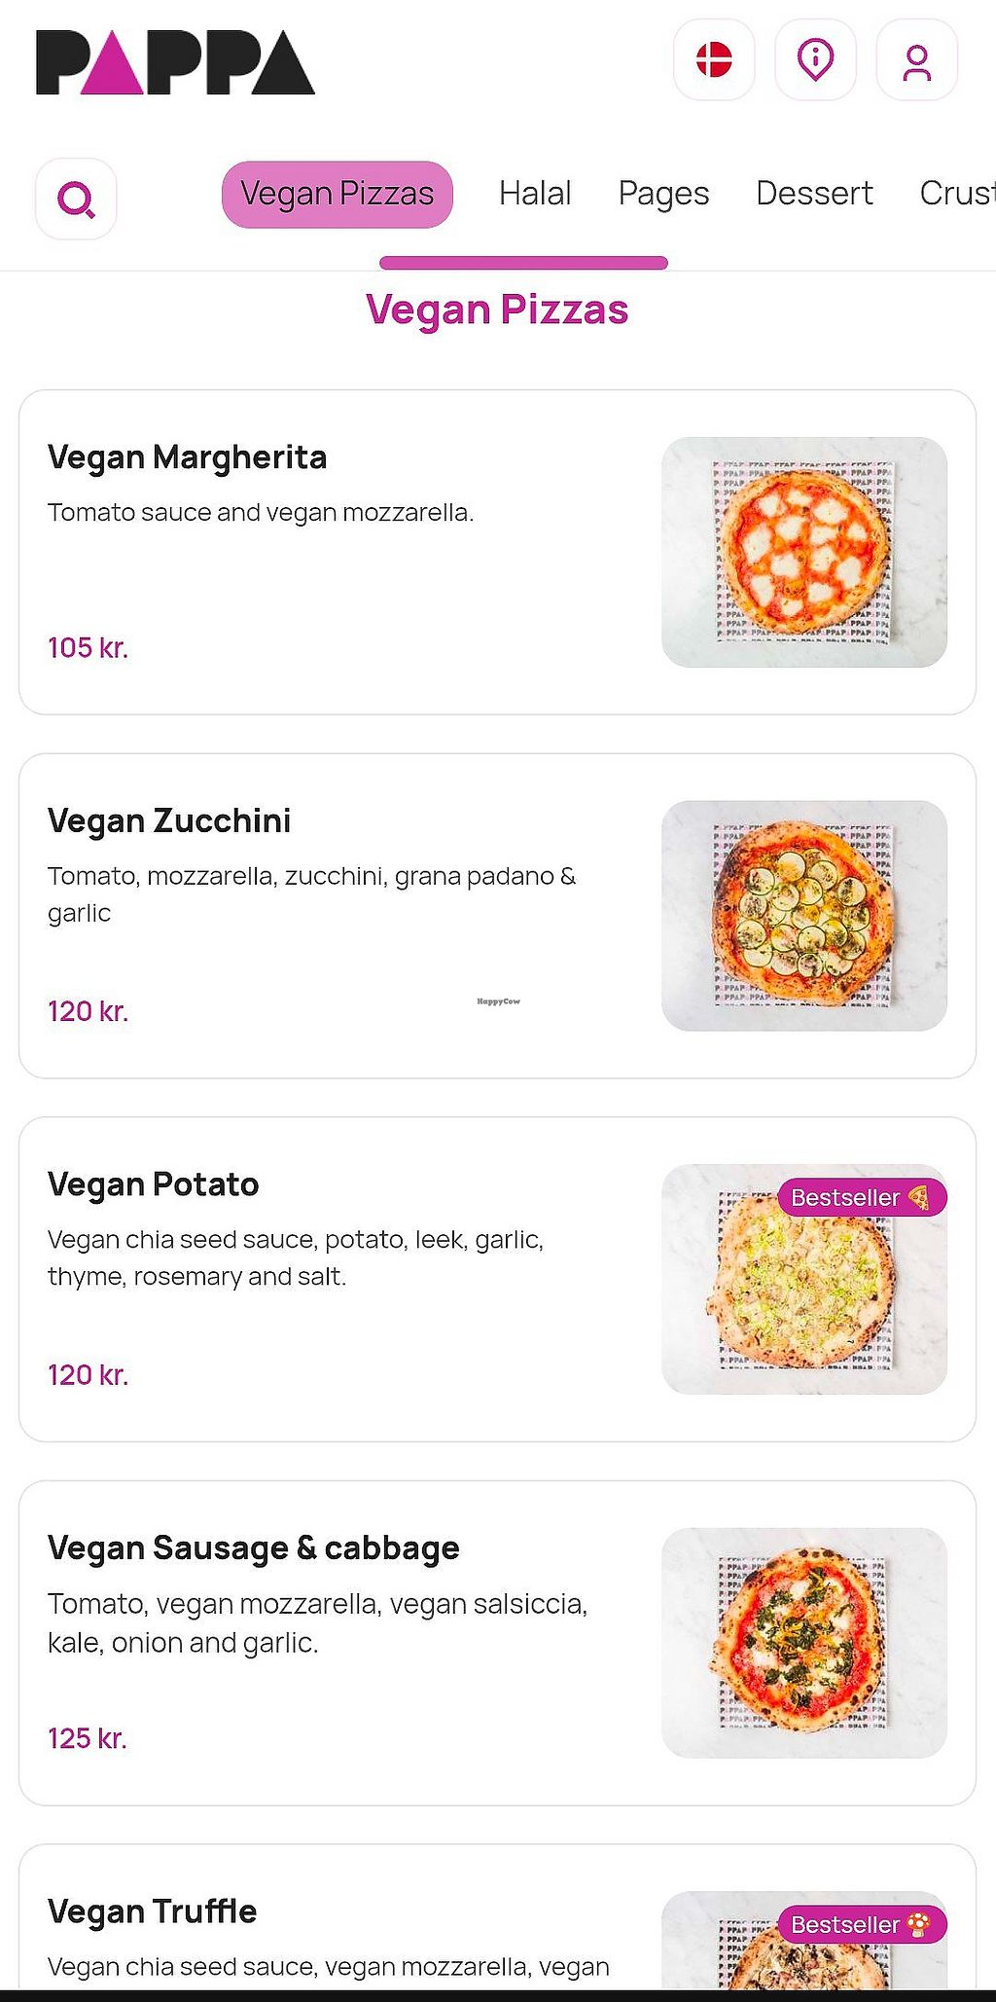Click the Vegan Zucchini title
Screen dimensions: 996x2002
pos(169,820)
